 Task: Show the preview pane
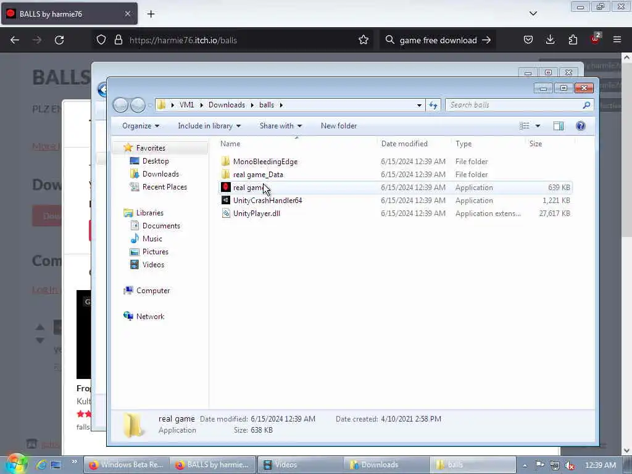(558, 126)
